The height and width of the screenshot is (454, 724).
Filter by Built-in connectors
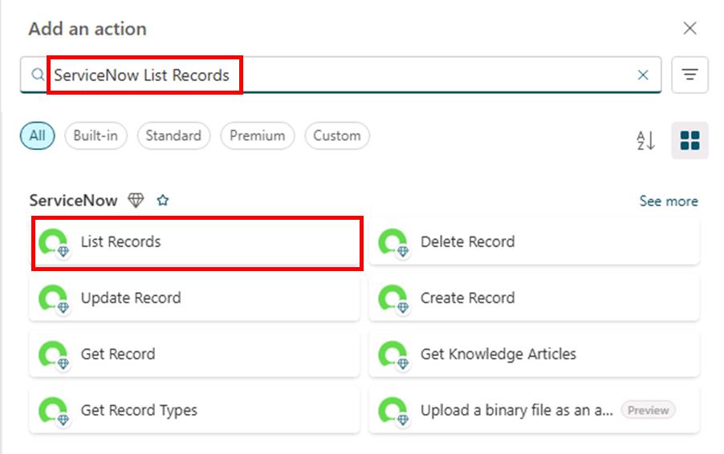point(96,136)
